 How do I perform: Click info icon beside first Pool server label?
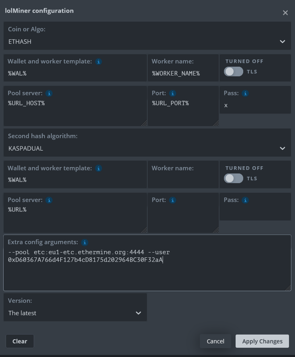tap(49, 93)
